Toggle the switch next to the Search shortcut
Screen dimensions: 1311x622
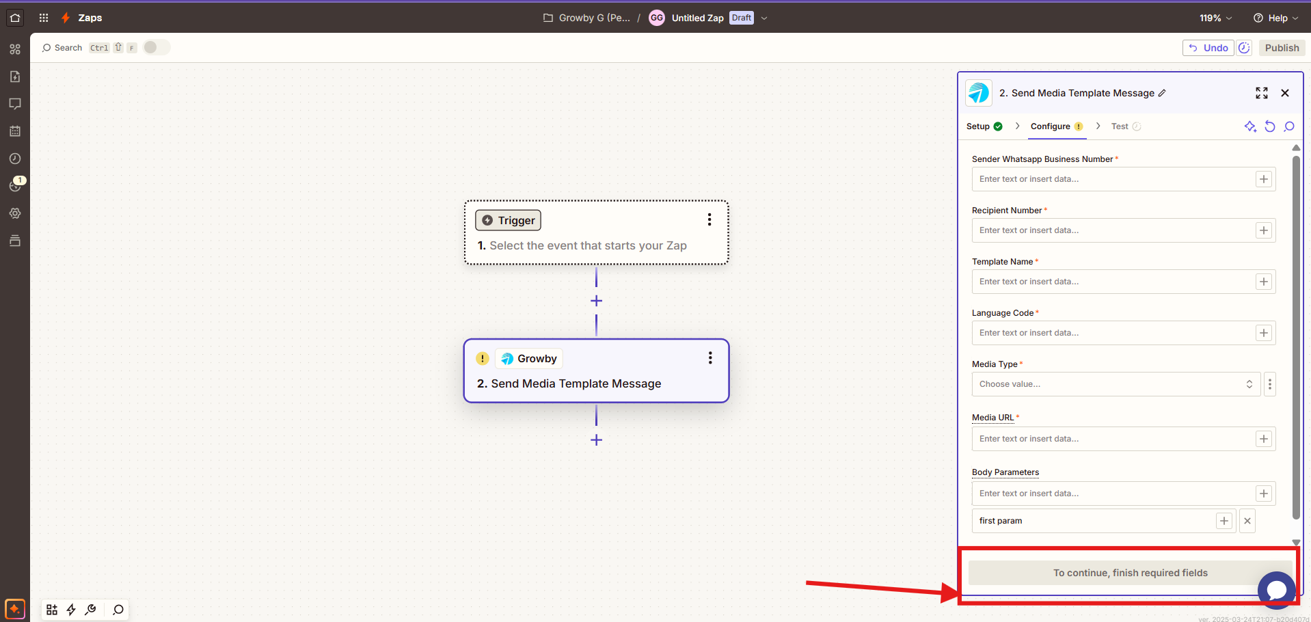tap(156, 47)
